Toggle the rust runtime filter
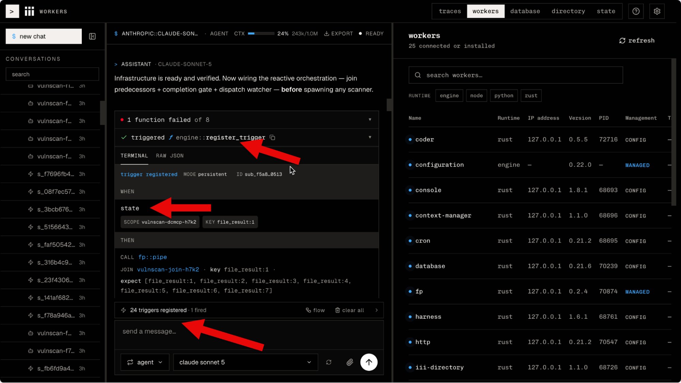Image resolution: width=681 pixels, height=383 pixels. point(531,96)
